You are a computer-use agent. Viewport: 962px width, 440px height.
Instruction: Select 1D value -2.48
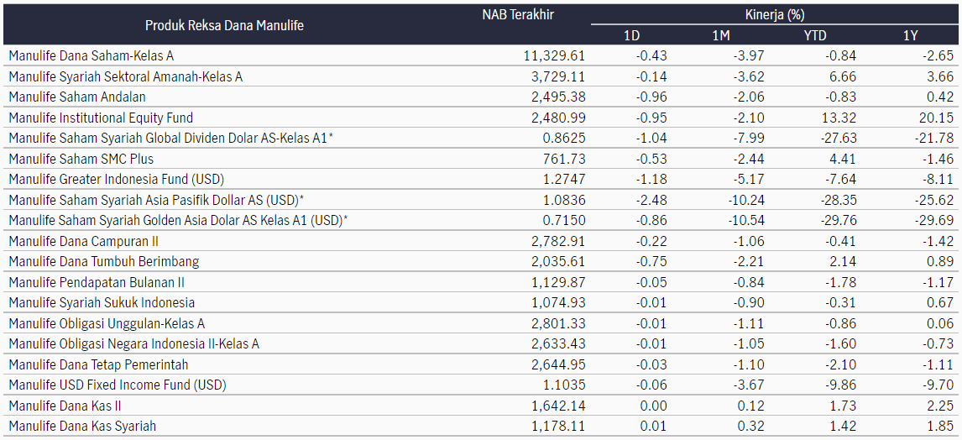click(x=651, y=200)
